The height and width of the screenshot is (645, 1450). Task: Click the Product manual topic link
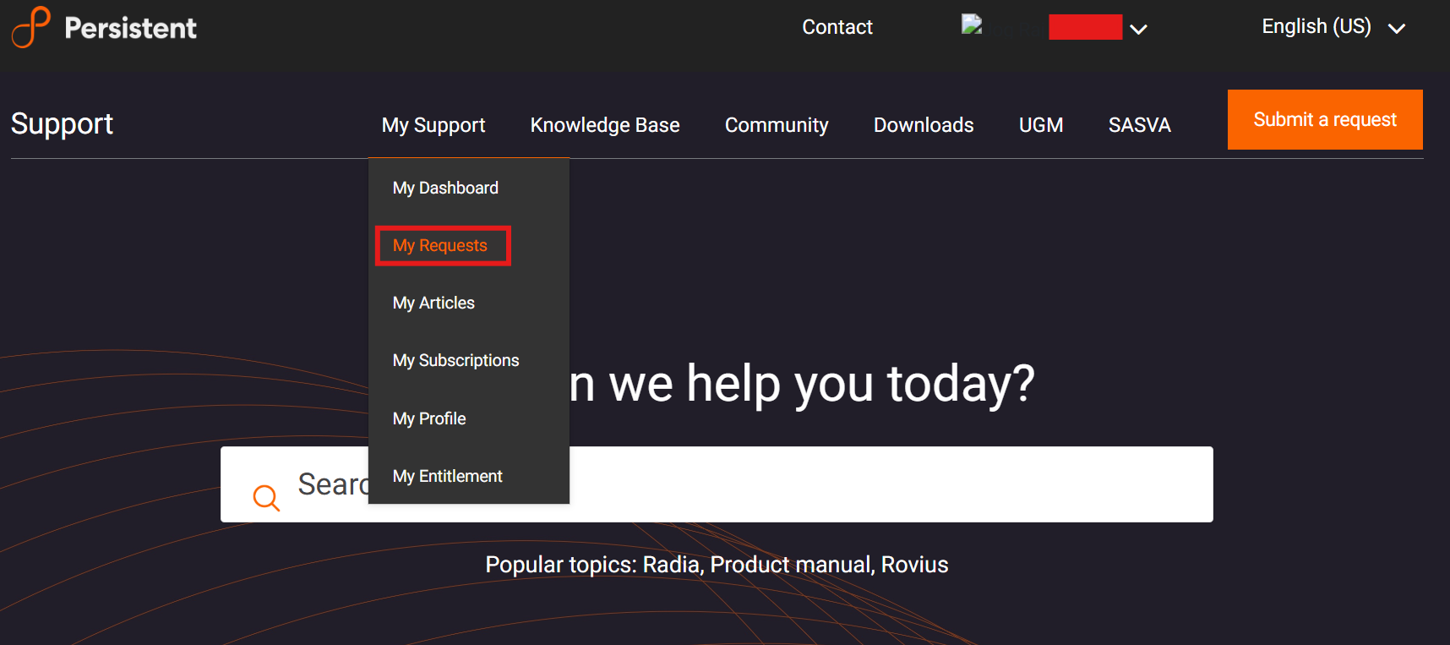coord(792,565)
